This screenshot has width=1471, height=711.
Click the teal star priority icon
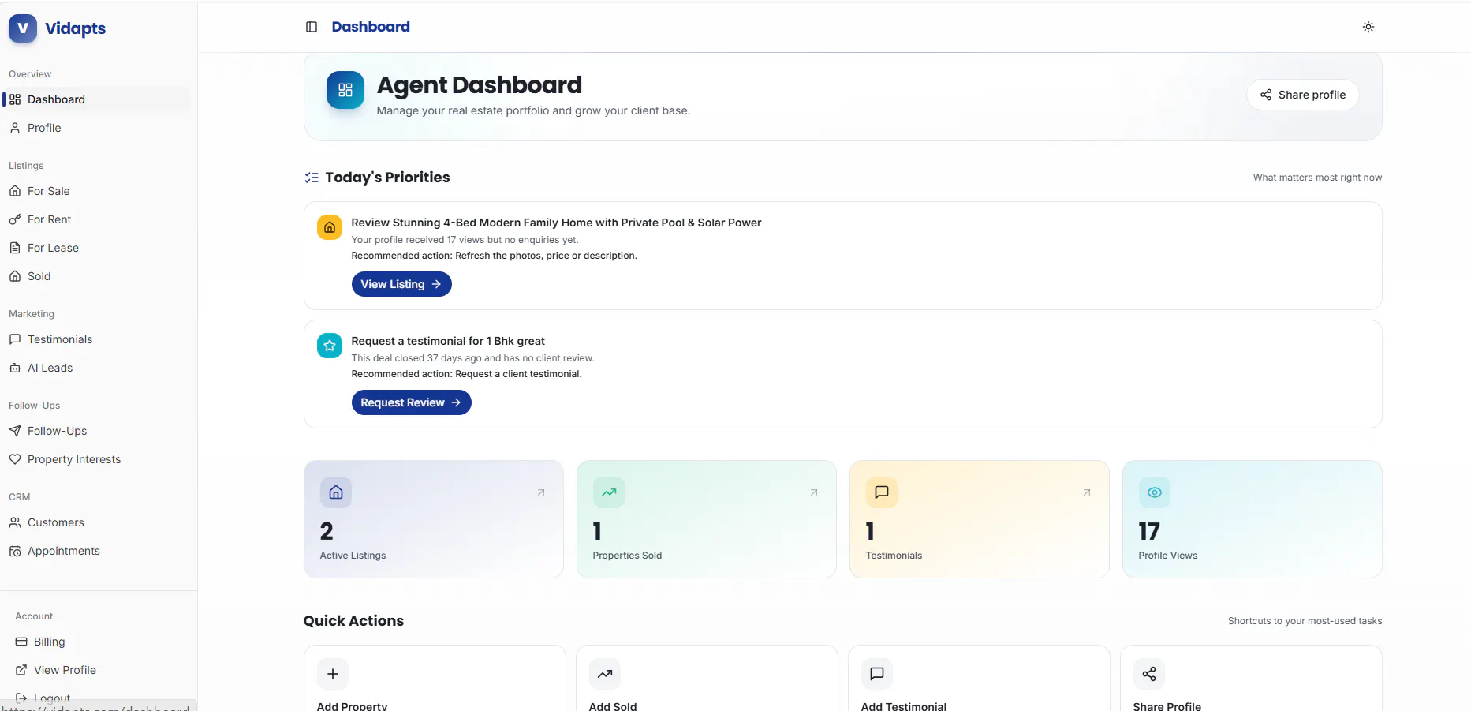[x=330, y=346]
